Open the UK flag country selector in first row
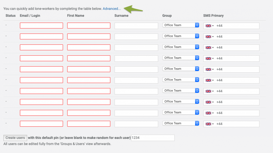This screenshot has width=273, height=153. (210, 26)
